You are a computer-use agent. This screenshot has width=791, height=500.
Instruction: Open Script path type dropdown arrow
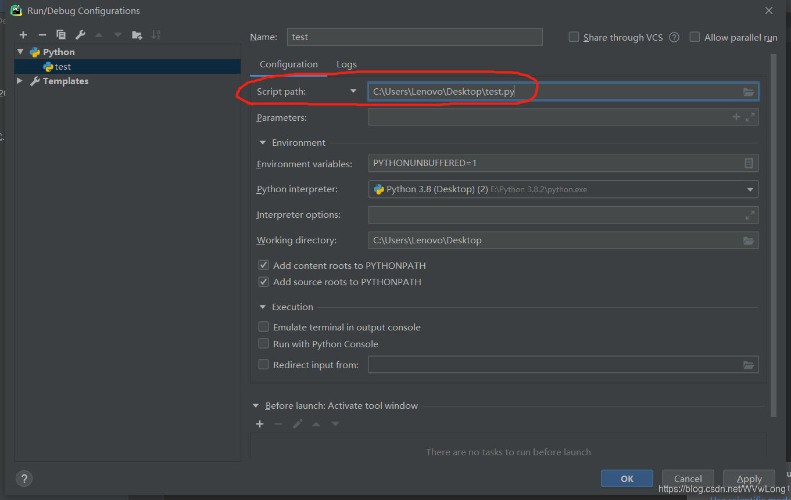[x=353, y=91]
